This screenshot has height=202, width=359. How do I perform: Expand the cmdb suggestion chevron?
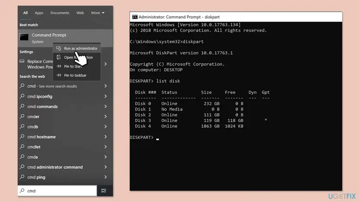[x=105, y=127]
